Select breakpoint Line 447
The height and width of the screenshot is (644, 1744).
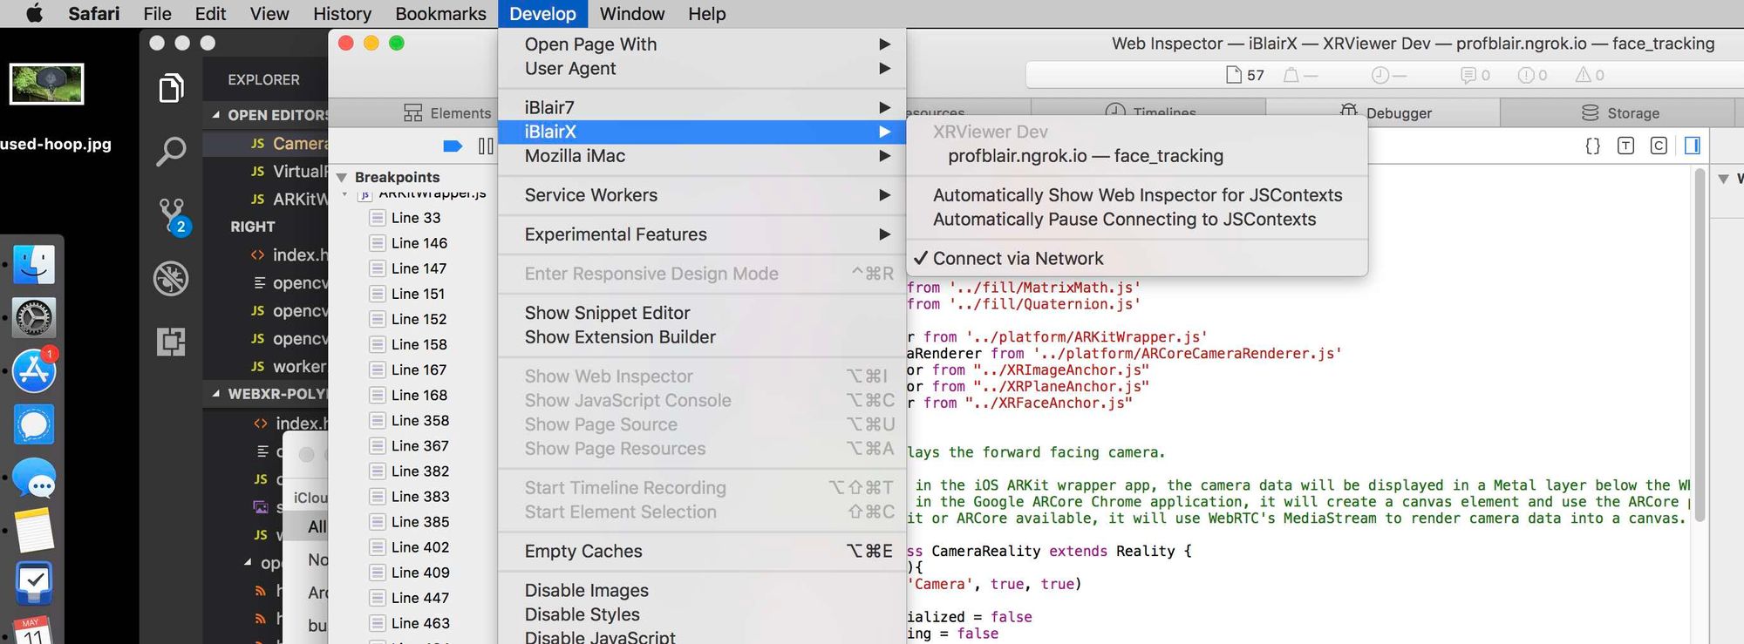point(419,598)
